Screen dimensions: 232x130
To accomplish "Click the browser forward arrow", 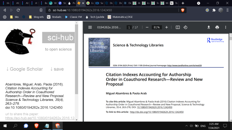I will pos(11,10).
